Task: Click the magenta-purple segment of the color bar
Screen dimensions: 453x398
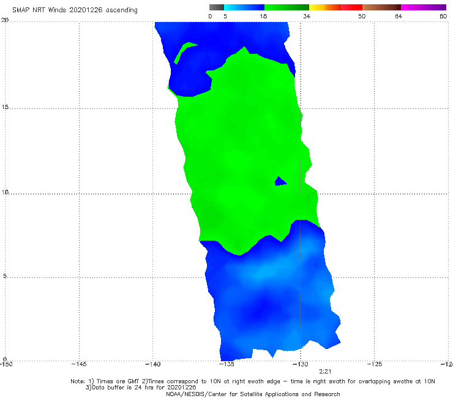Action: click(x=424, y=7)
